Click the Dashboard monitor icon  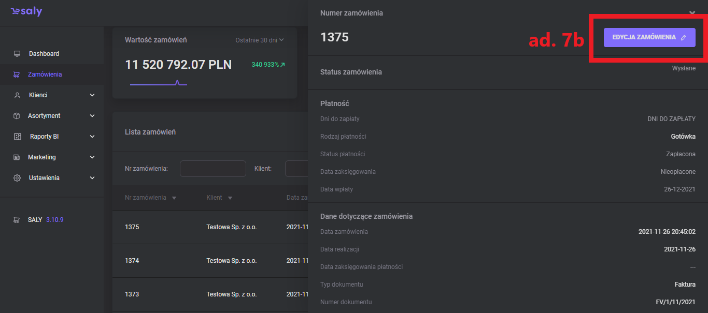[x=17, y=54]
